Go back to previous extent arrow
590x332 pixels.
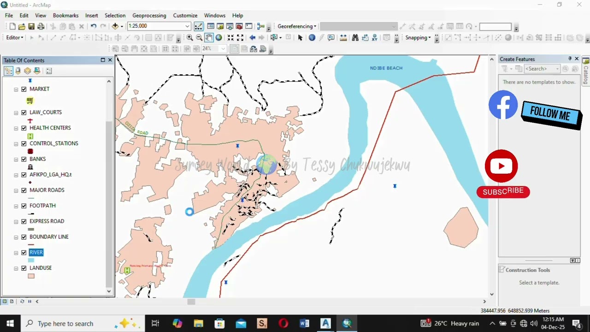tap(252, 38)
